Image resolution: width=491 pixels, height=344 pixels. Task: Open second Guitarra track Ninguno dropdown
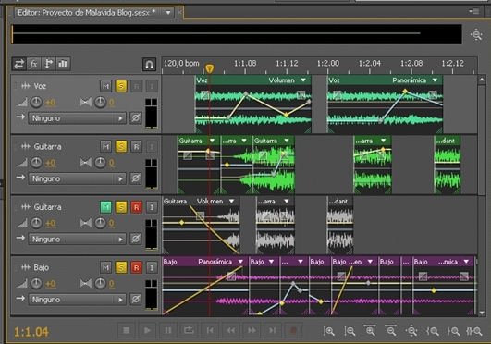click(78, 240)
